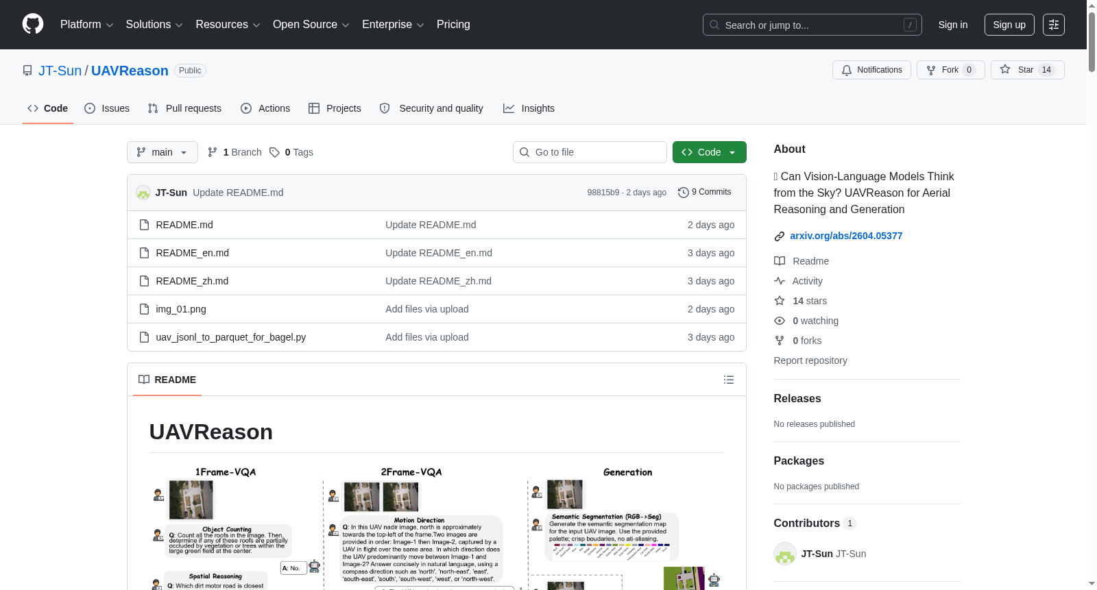Open commit message Update README_en.md
The height and width of the screenshot is (590, 1097).
439,253
